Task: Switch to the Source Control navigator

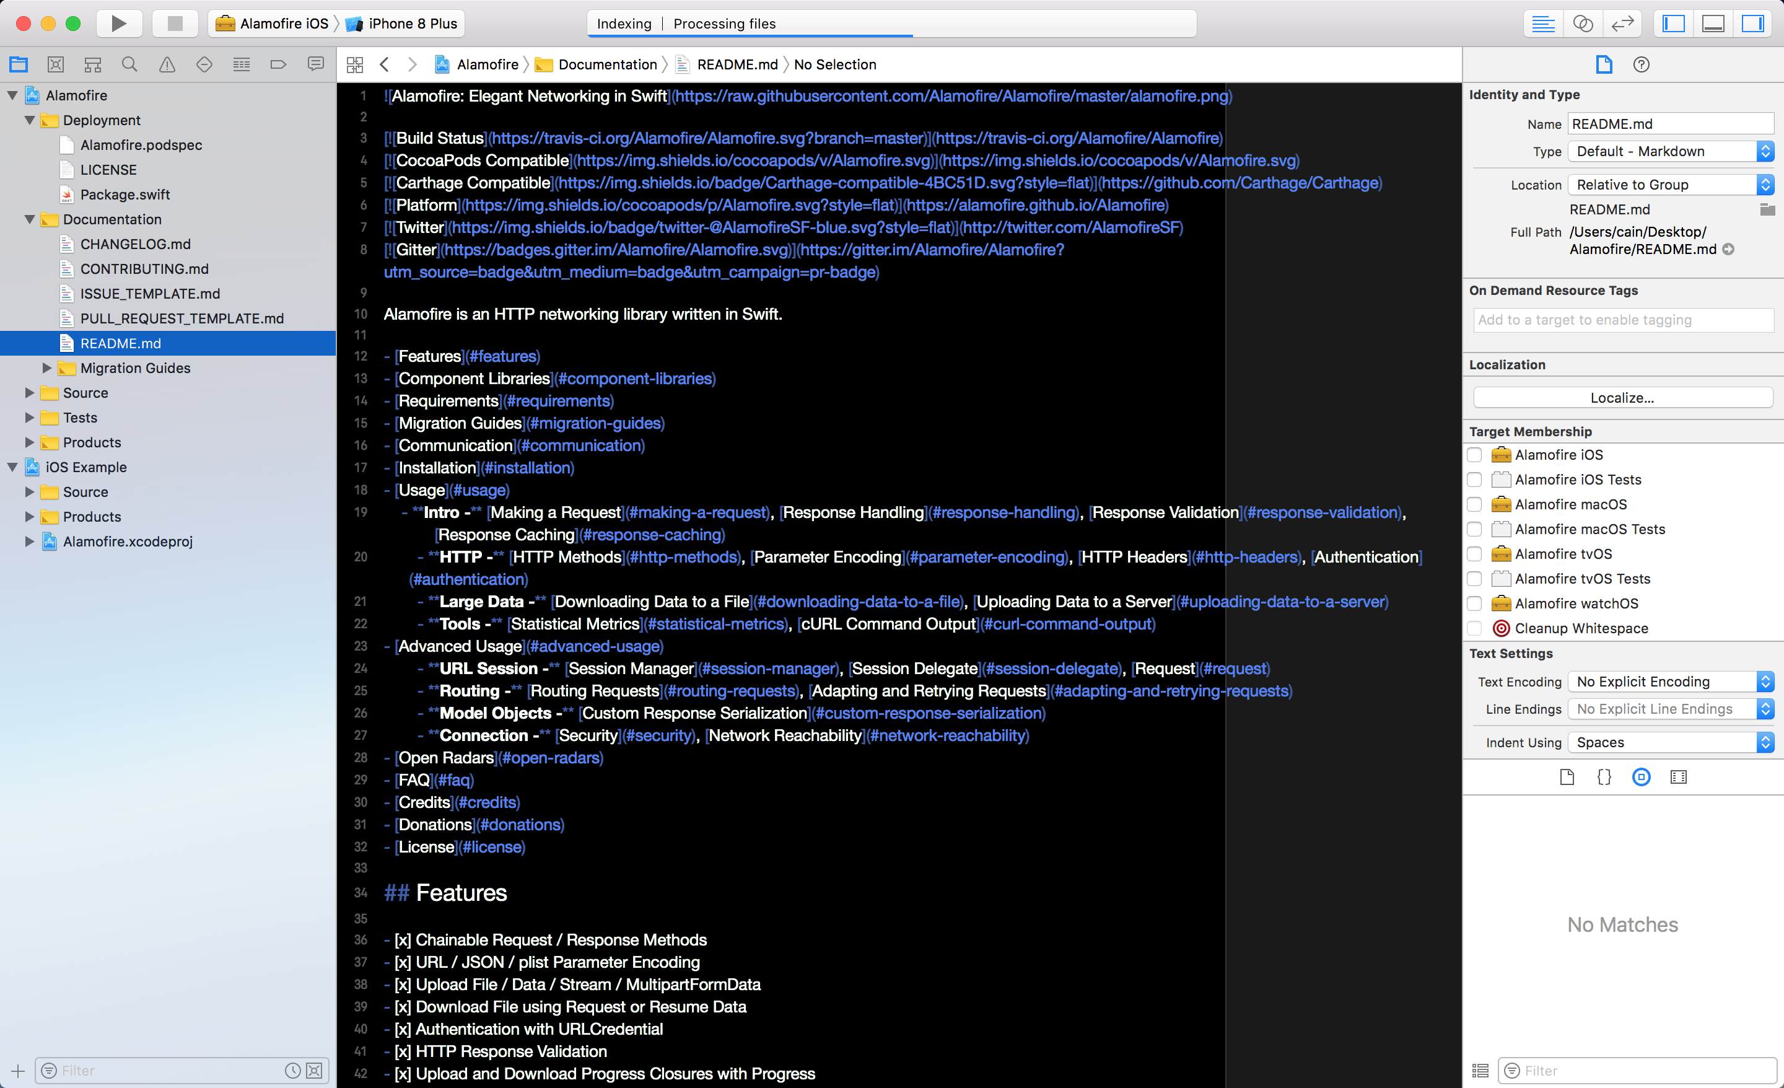Action: (56, 64)
